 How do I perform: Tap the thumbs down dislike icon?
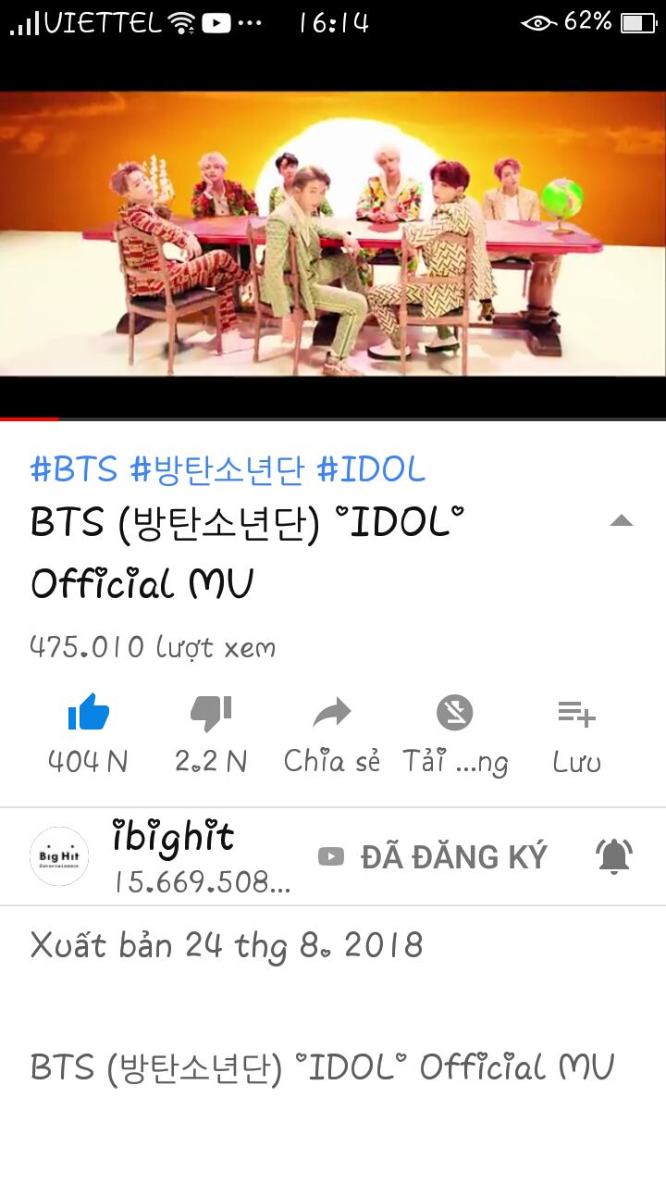211,713
